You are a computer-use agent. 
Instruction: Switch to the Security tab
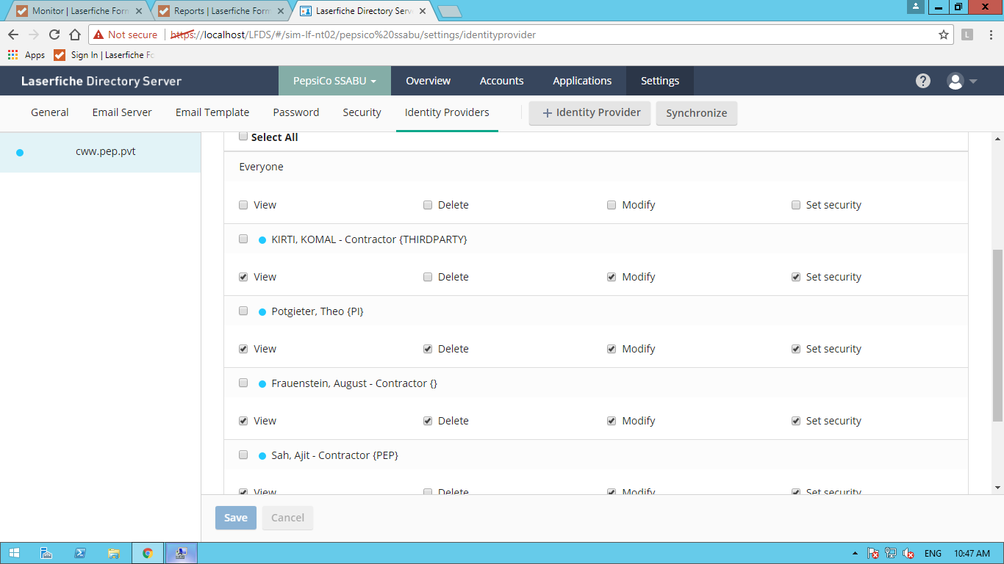[x=362, y=112]
